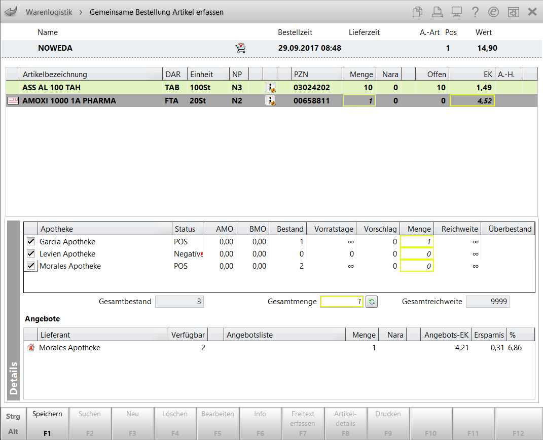The image size is (543, 440).
Task: Sort by Artikelbezeichnung column header
Action: pyautogui.click(x=91, y=75)
